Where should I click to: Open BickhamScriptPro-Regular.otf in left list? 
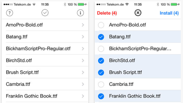45,49
